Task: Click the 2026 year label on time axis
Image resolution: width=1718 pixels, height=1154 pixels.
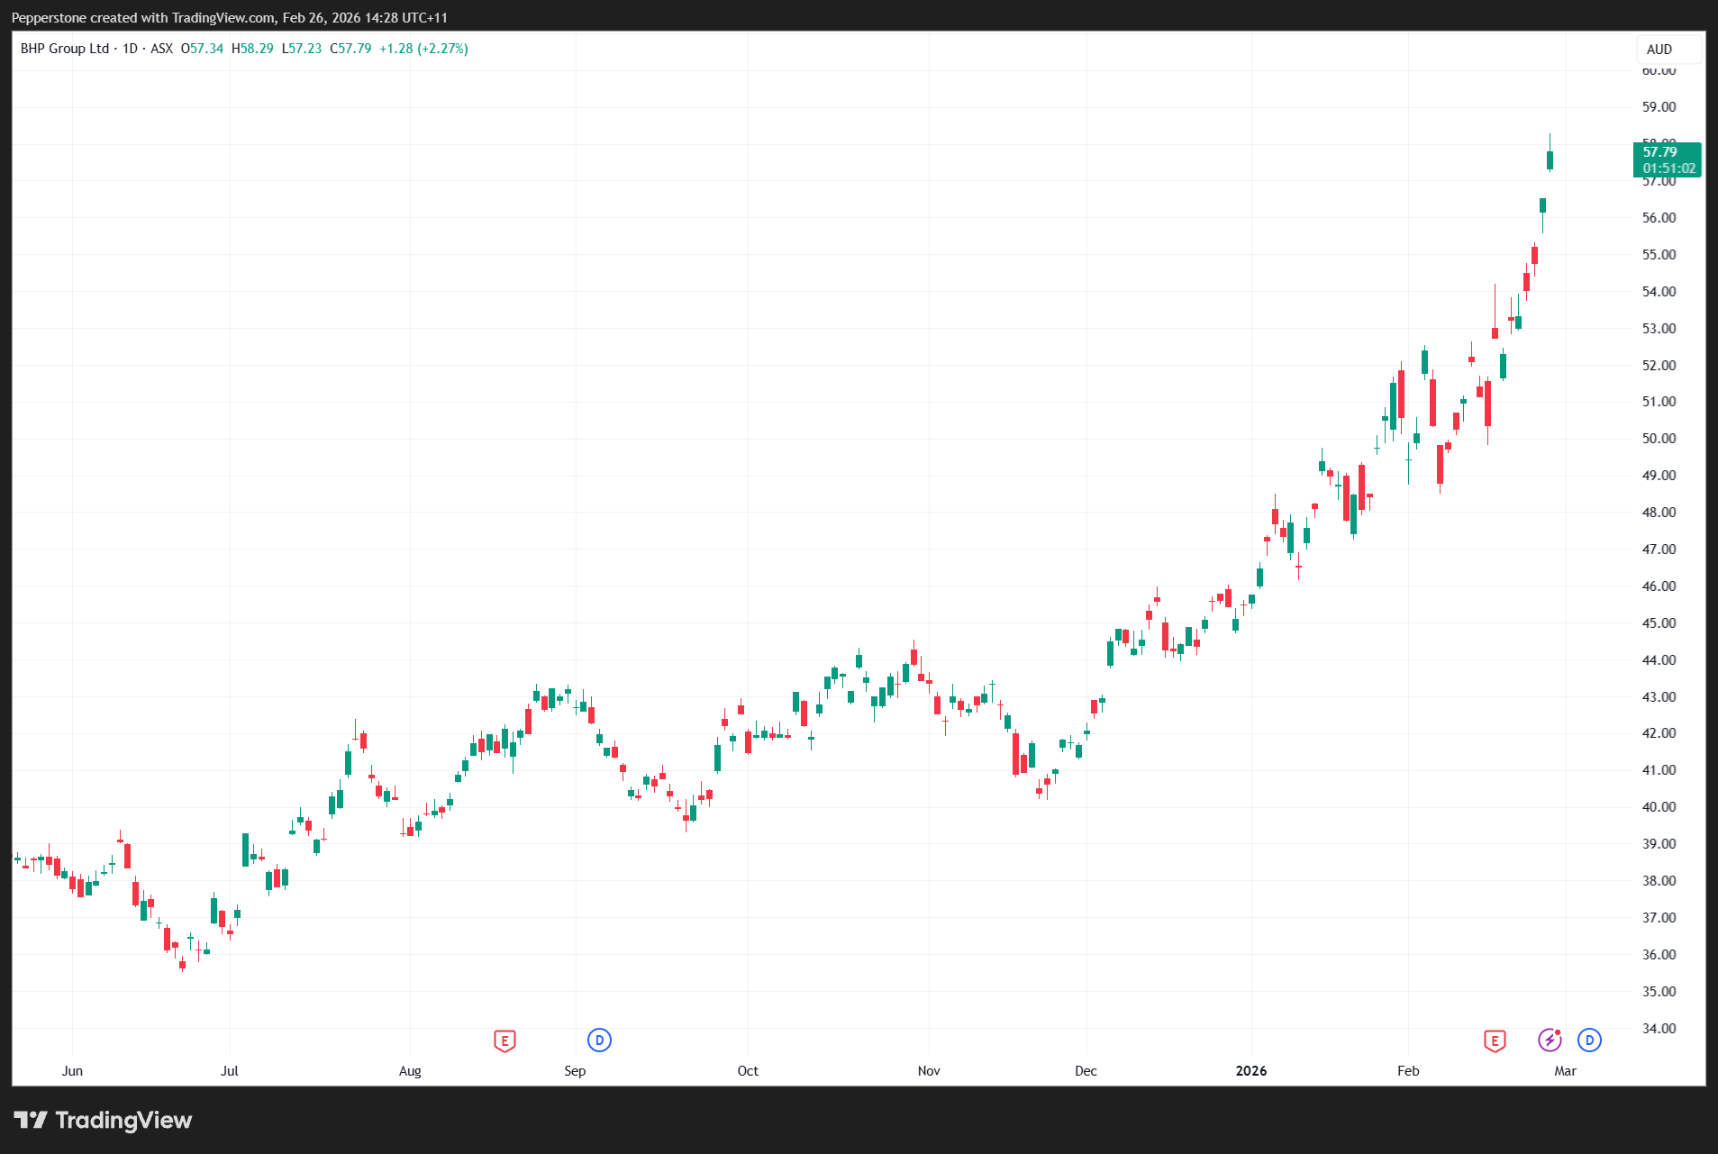Action: coord(1250,1070)
